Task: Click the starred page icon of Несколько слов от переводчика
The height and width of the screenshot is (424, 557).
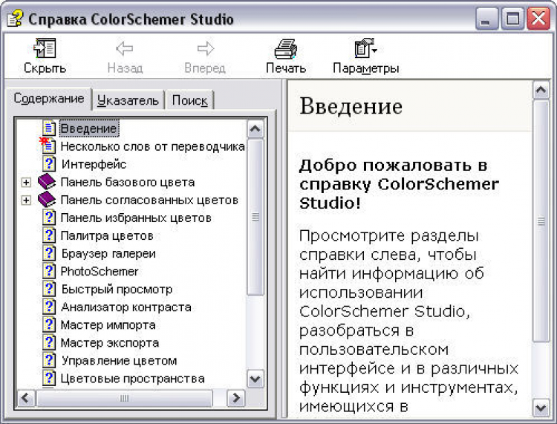Action: [48, 146]
